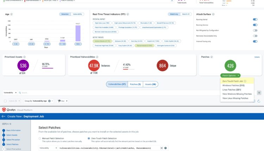Select Malware threat chip

[120, 41]
